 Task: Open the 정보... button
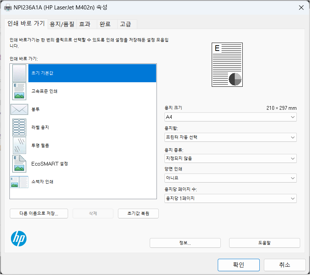185,243
